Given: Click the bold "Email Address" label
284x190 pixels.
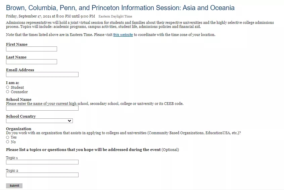Looking at the screenshot, I should click(20, 70).
